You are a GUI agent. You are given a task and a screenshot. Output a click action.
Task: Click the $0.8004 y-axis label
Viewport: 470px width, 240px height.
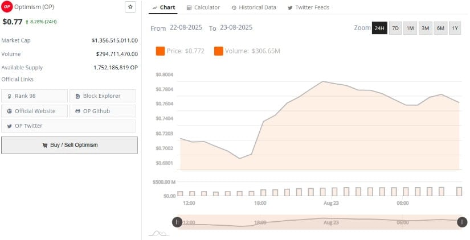165,75
